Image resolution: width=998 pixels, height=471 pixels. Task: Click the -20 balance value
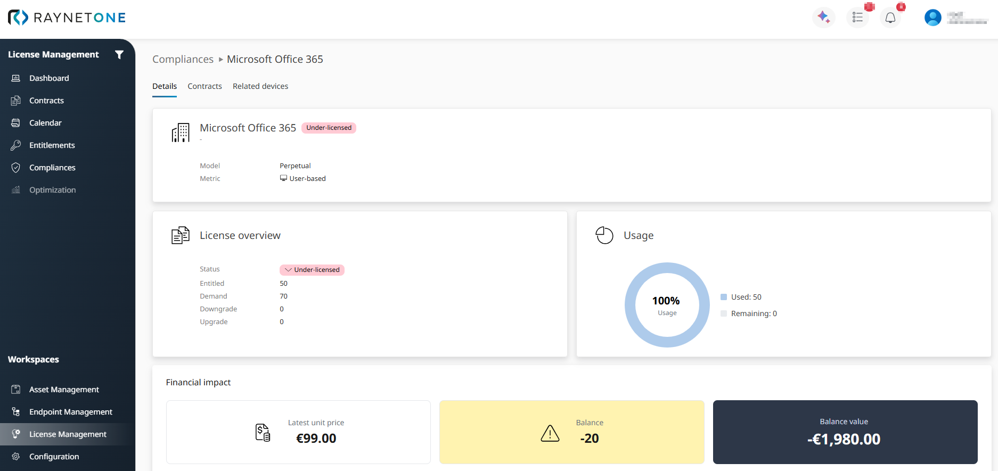point(590,439)
